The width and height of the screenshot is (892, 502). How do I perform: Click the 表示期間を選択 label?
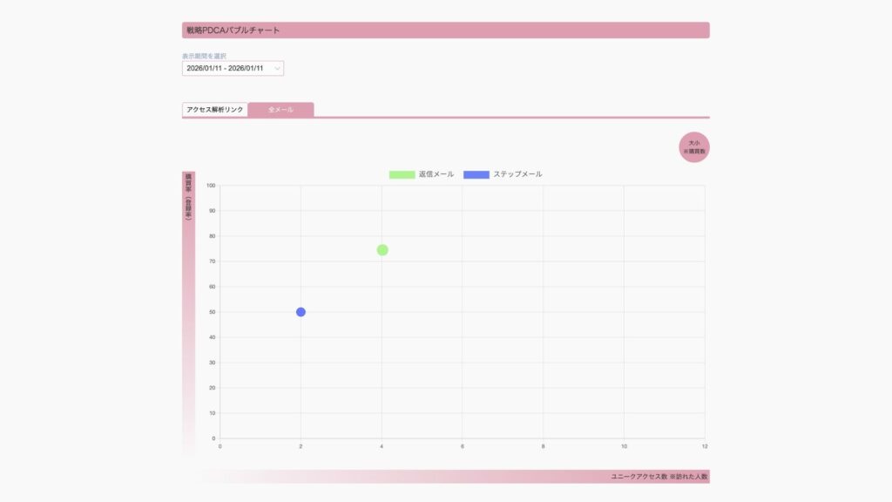(x=204, y=56)
